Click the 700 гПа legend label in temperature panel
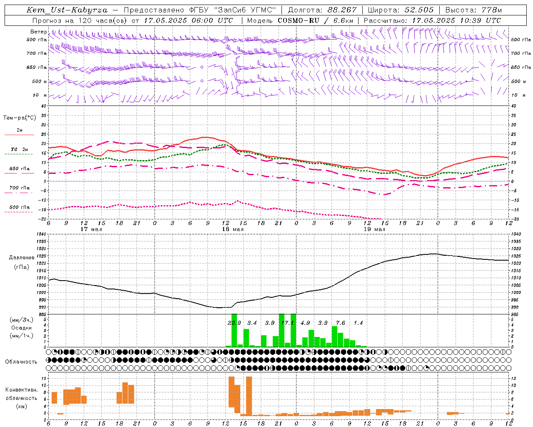Viewport: 533px width, 427px height. point(20,188)
